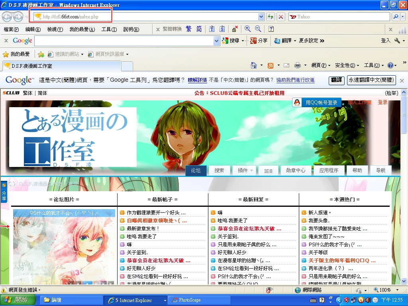Click the Yahoo search magnifier icon
Screen dimensions: 408x306
(396, 17)
